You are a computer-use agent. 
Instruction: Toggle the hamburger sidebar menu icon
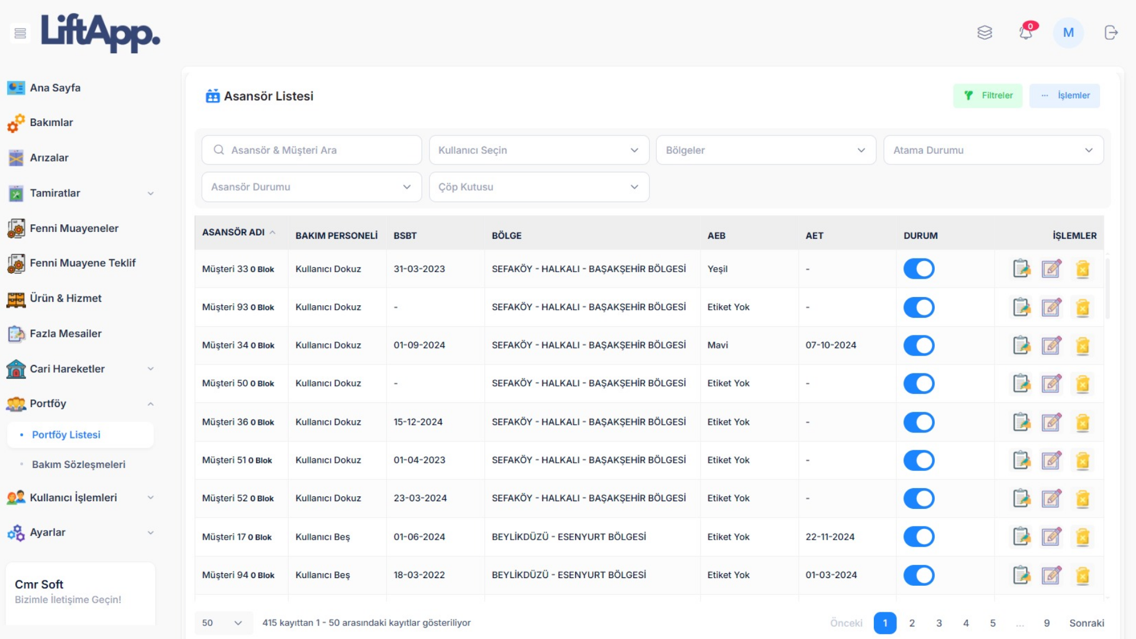pyautogui.click(x=20, y=33)
